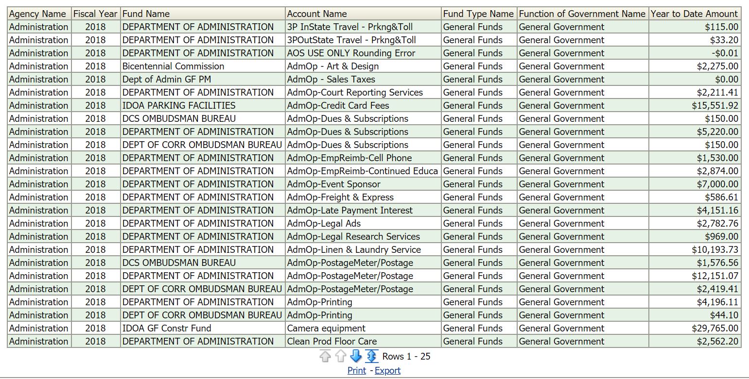Select the AdmOp-EmpReimb-Cell Phone cell
Screen dimensions: 749x379
[x=364, y=158]
